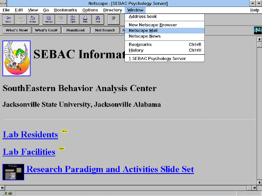Click the horizontal scrollbar right arrow

[254, 188]
